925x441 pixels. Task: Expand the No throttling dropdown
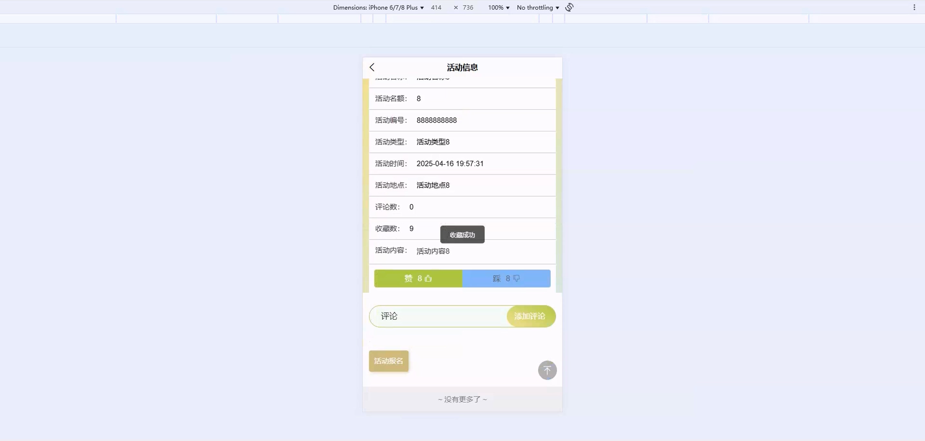tap(538, 7)
